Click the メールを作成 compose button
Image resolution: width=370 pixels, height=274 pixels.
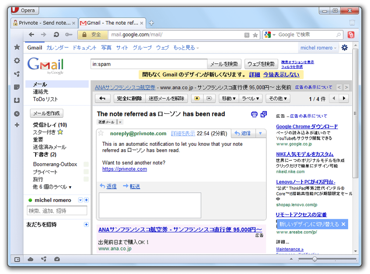click(x=47, y=113)
